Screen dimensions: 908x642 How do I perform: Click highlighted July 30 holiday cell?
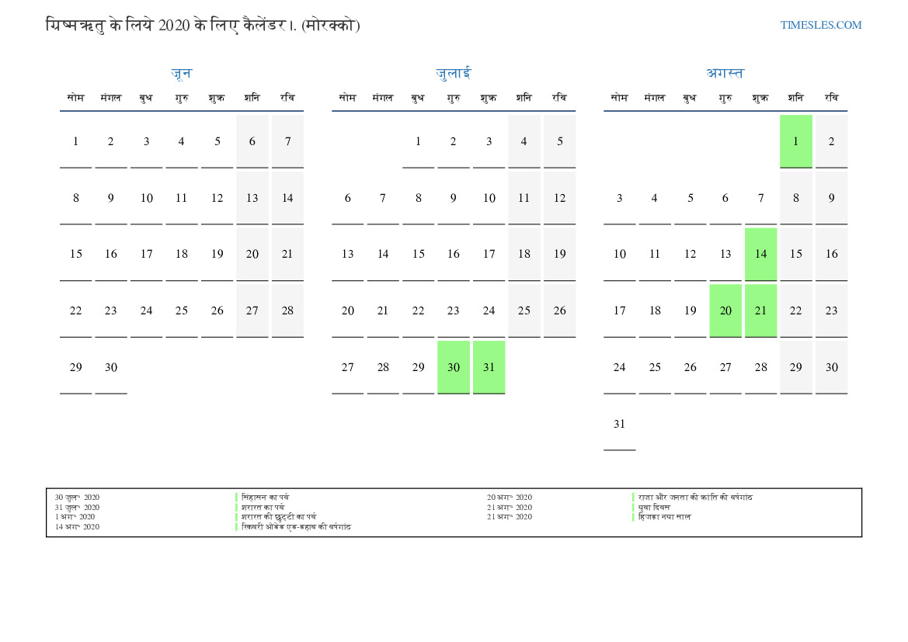tap(454, 367)
